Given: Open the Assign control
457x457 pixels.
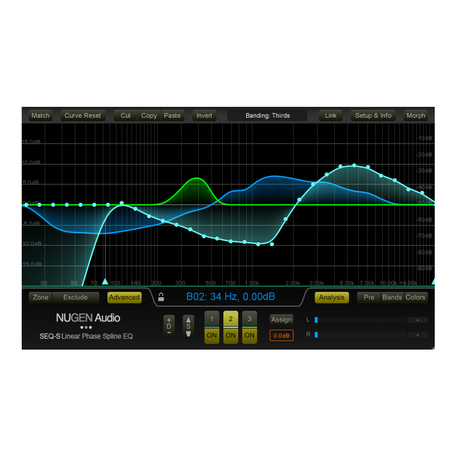Looking at the screenshot, I should coord(281,319).
